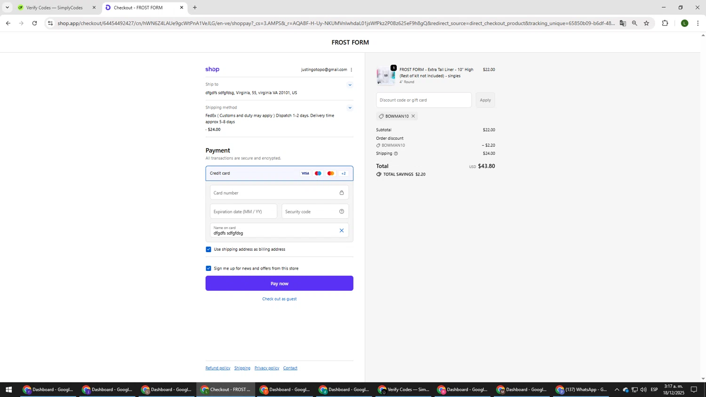
Task: Click the Shop logo
Action: pyautogui.click(x=212, y=70)
